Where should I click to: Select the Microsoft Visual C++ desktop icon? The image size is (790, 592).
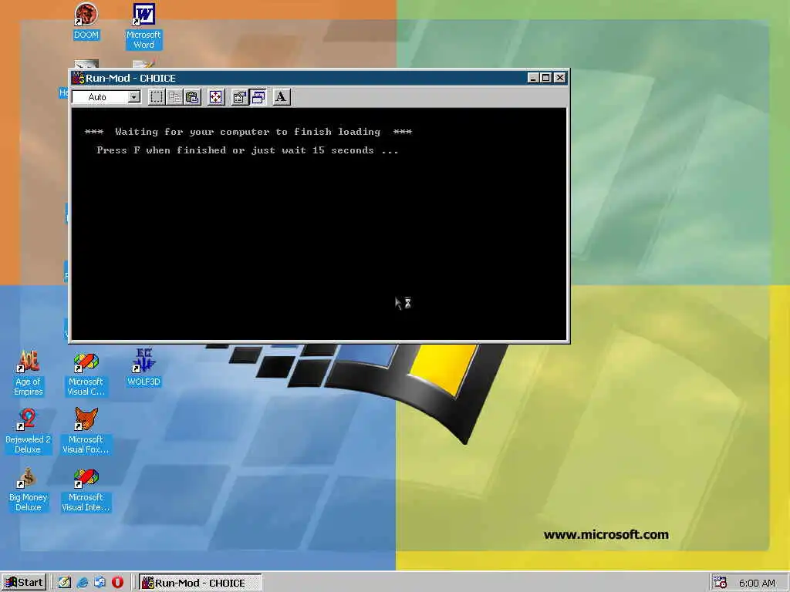[86, 375]
